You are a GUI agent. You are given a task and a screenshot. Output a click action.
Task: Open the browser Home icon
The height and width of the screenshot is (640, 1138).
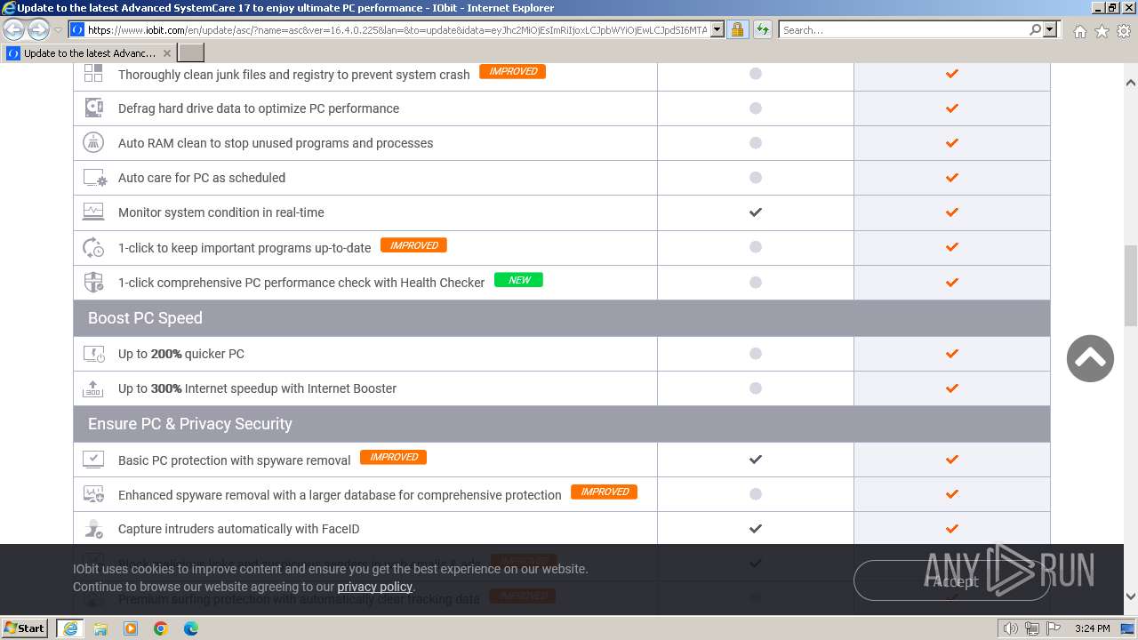point(1079,31)
